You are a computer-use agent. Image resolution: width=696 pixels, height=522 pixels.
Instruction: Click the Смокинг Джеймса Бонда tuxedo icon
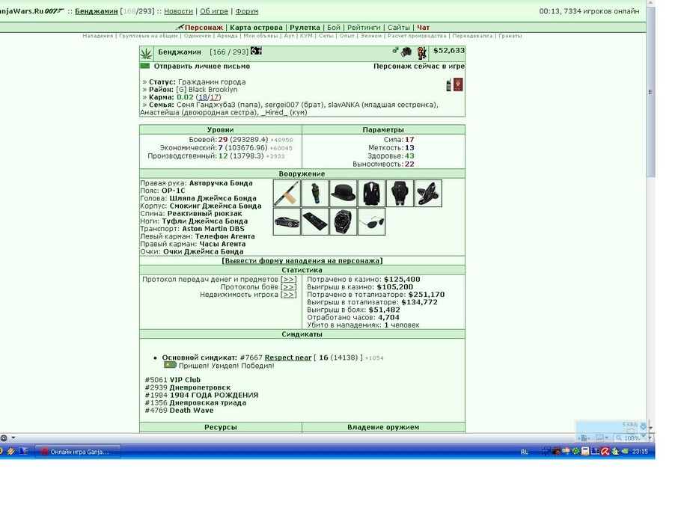coord(371,194)
